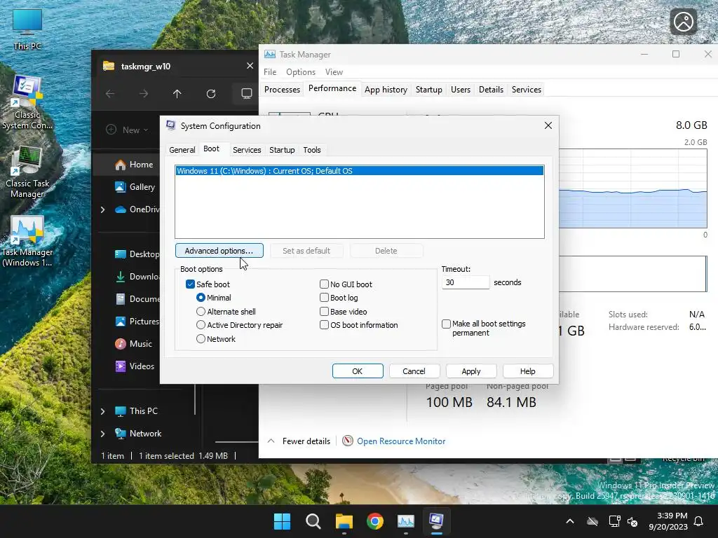Switch to Tools tab in System Configuration

click(312, 150)
